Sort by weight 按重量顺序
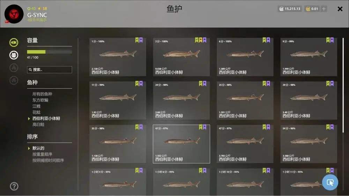Screen dimensions: 349x196 coord(42,154)
